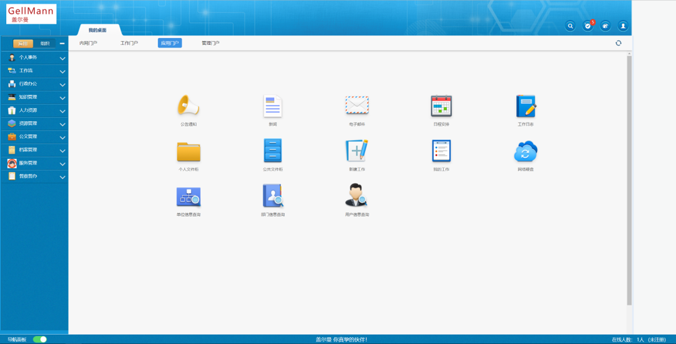Collapse sidebar with the minus button

coord(62,43)
